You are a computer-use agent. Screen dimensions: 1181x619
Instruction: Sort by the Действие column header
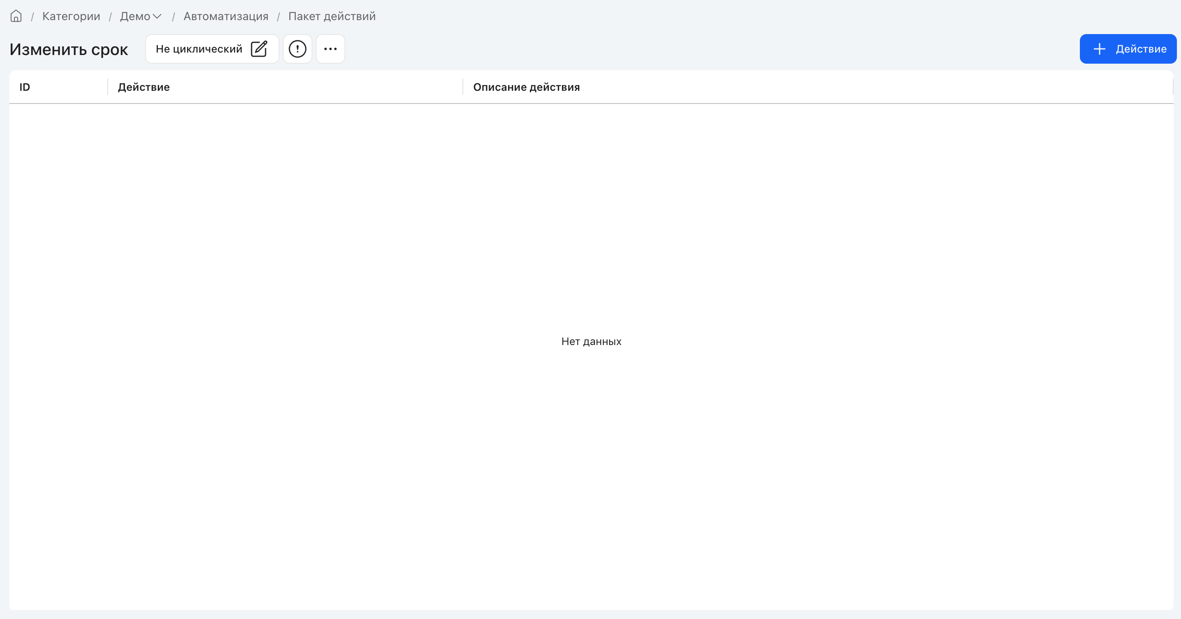(144, 87)
